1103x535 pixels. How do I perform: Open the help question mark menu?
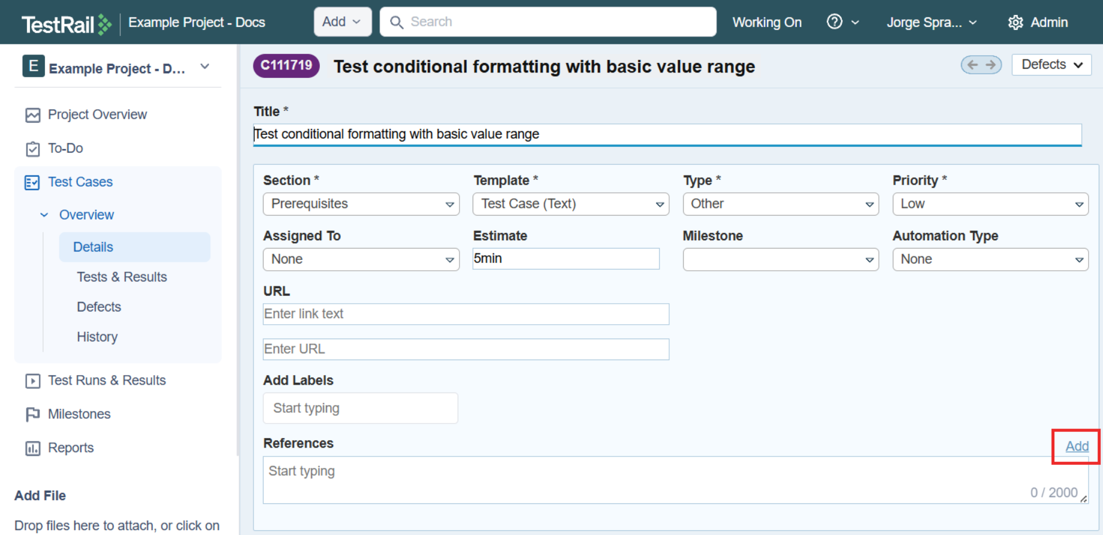coord(835,22)
